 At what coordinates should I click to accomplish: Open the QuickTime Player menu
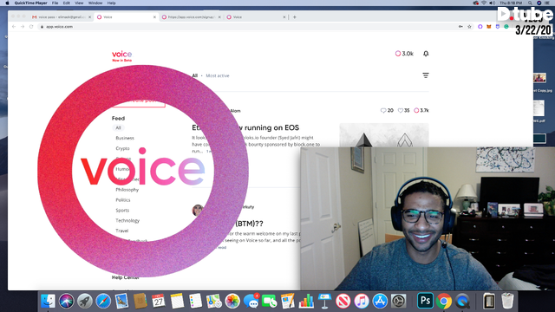click(x=31, y=3)
